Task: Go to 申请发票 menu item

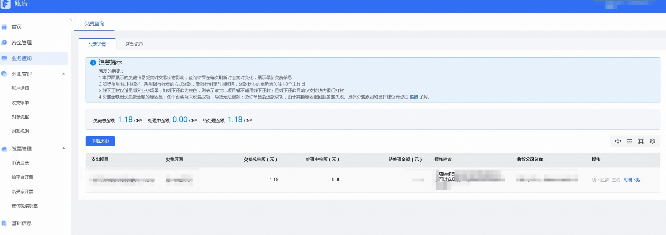Action: point(20,163)
